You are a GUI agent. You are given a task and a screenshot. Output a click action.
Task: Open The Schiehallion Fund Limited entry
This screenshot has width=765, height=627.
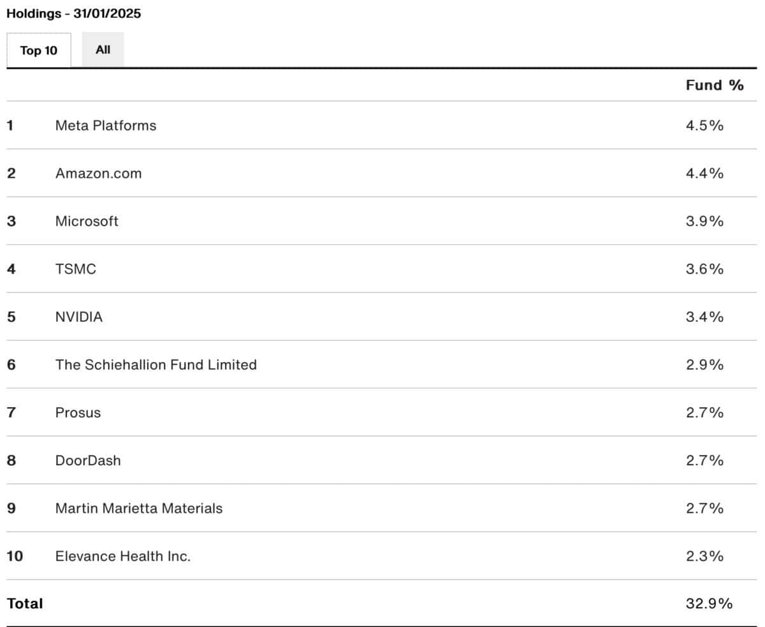pos(156,364)
